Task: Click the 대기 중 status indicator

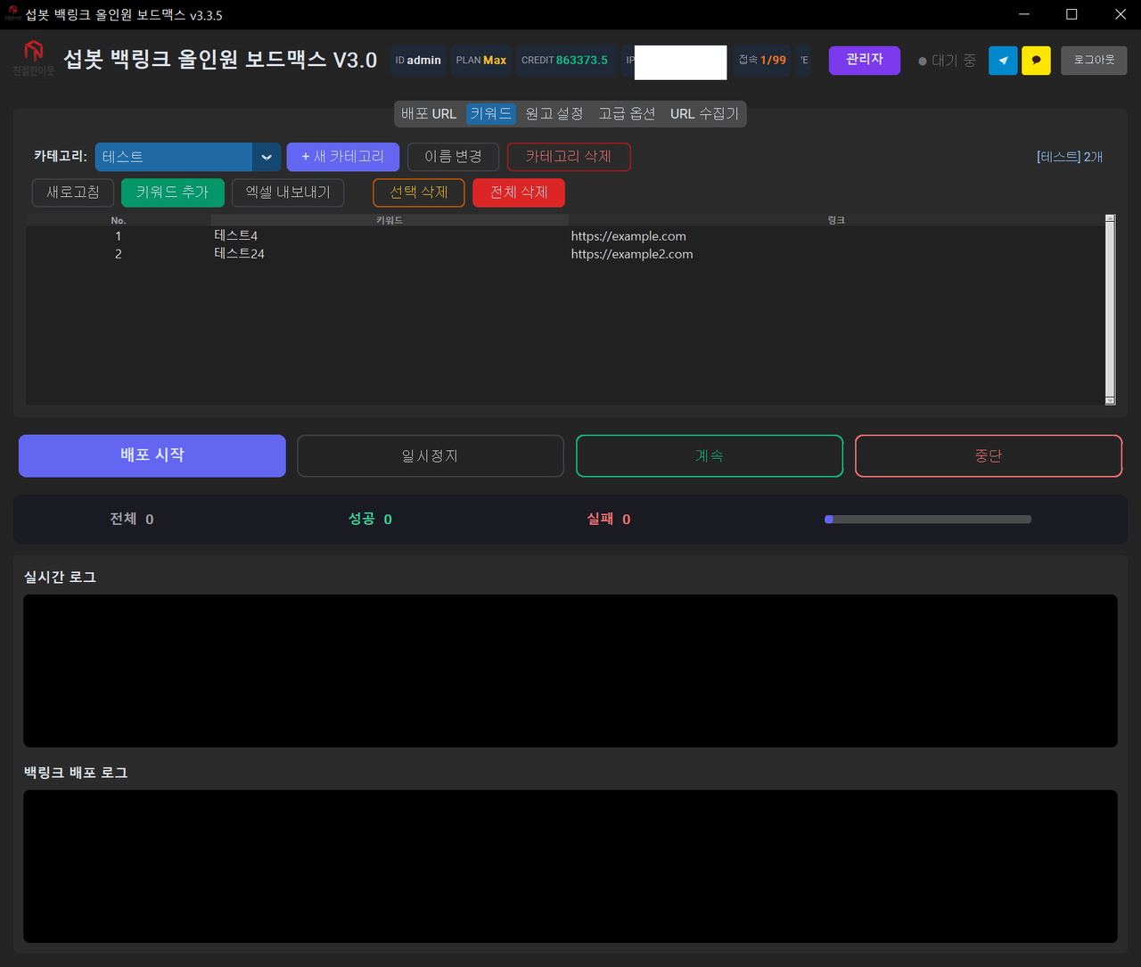Action: pyautogui.click(x=947, y=61)
